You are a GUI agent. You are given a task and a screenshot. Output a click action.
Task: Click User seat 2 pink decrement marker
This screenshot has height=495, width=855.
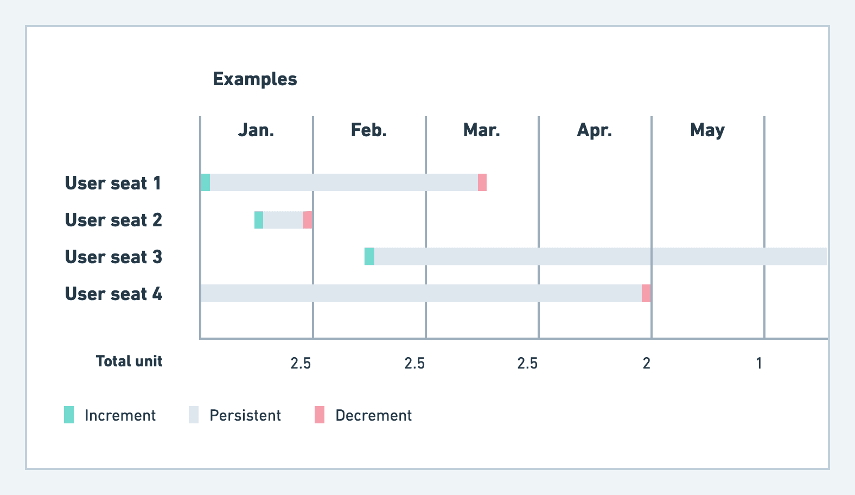308,220
